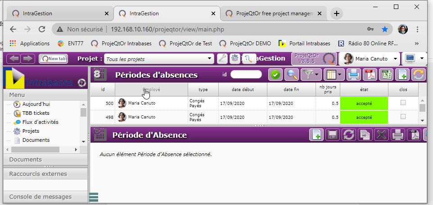Click the gear icon beside project selector

point(235,59)
